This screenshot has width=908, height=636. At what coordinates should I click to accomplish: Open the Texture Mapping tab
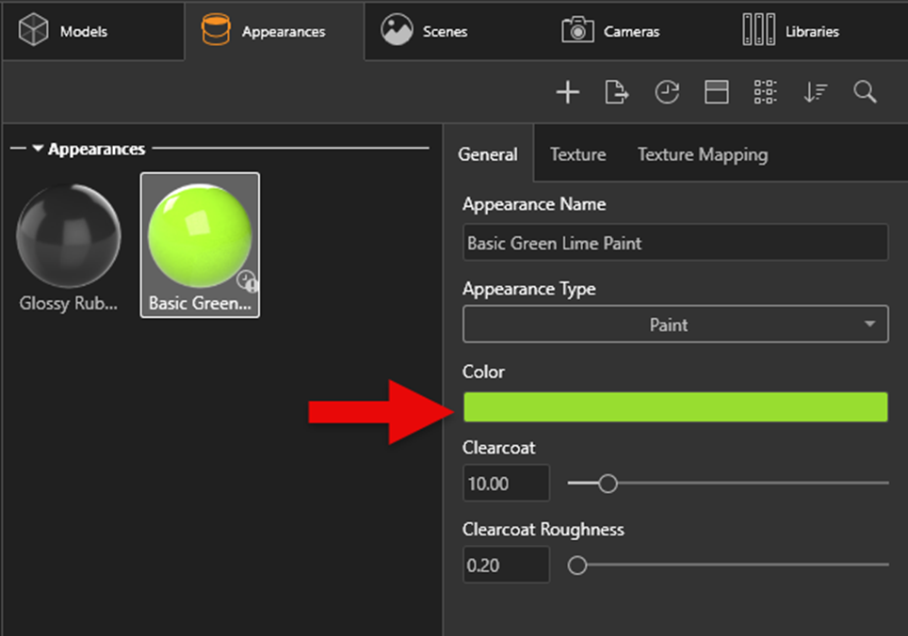(x=702, y=153)
